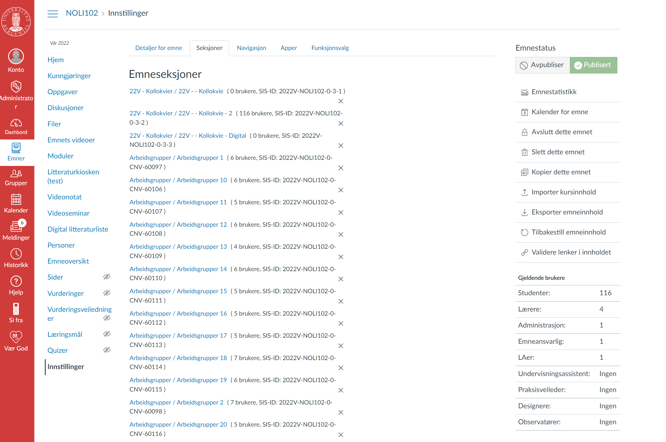Open Videonotat in course menu
This screenshot has height=442, width=666.
click(65, 197)
